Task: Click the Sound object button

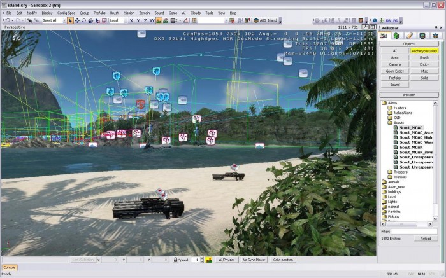Action: (x=395, y=85)
